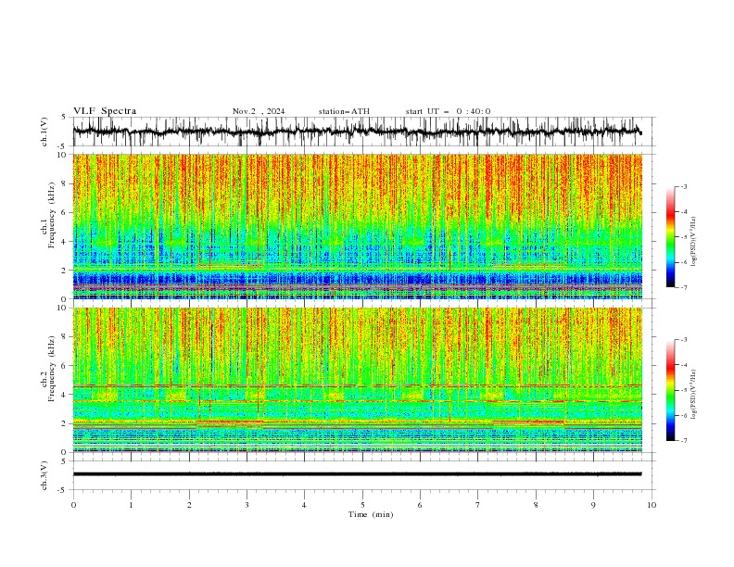Viewport: 734px width, 567px height.
Task: Click the "3" tick on the time axis
Action: [247, 505]
